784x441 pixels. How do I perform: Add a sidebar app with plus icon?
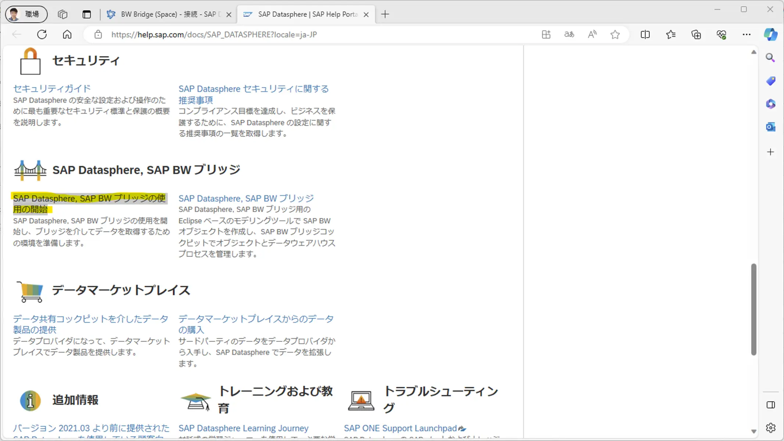(x=770, y=152)
